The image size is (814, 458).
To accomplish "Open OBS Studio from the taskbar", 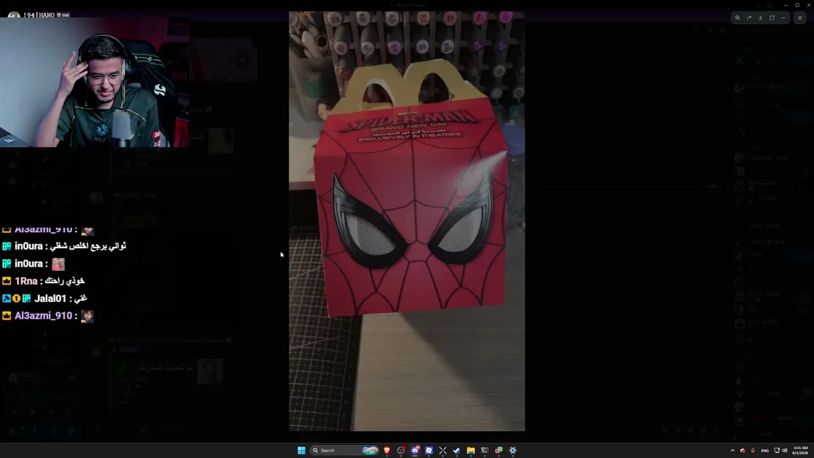I will [401, 450].
